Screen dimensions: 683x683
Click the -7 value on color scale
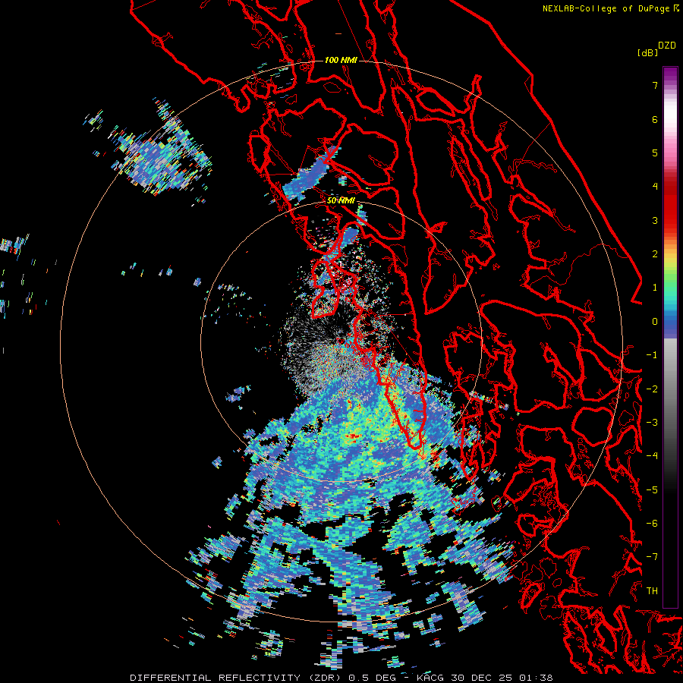pos(652,557)
